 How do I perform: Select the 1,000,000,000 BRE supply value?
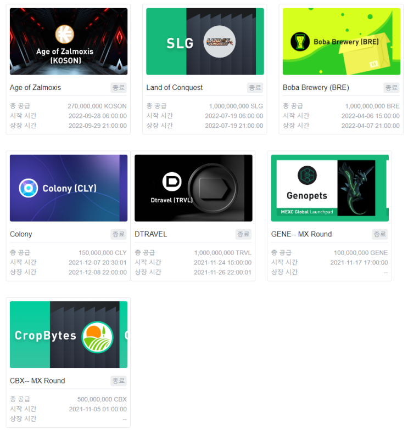tap(372, 106)
